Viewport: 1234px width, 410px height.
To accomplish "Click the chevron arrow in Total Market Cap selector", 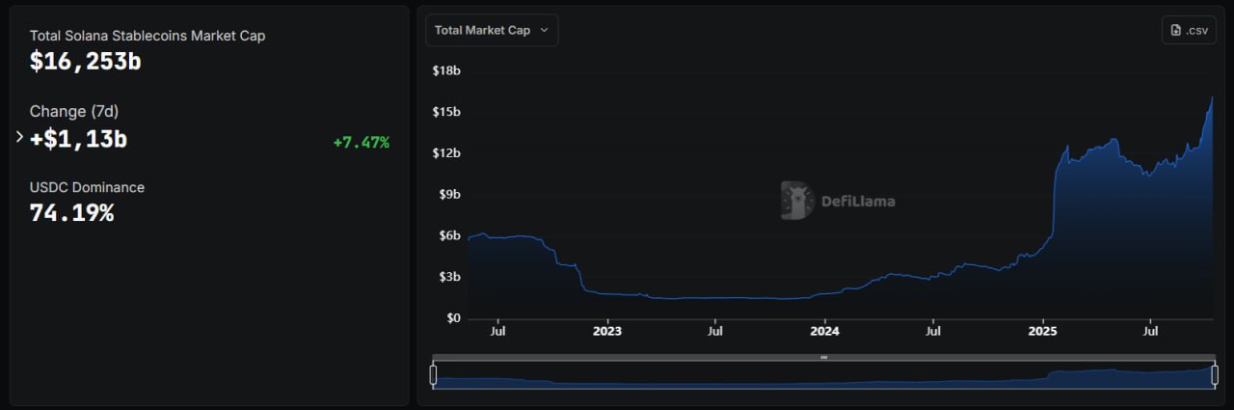I will [x=544, y=30].
